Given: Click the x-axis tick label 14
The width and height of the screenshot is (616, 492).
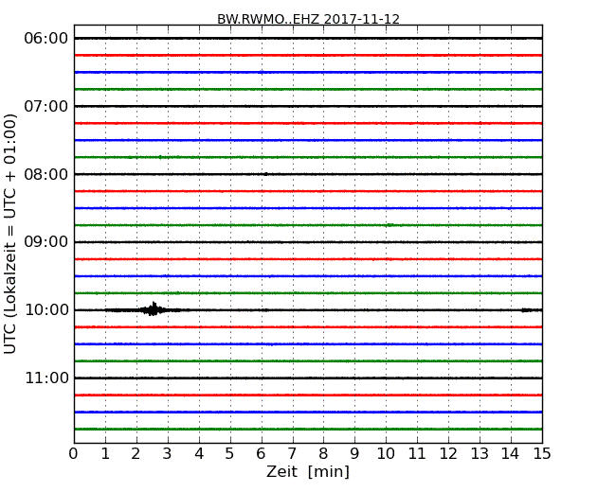Looking at the screenshot, I should tap(511, 454).
